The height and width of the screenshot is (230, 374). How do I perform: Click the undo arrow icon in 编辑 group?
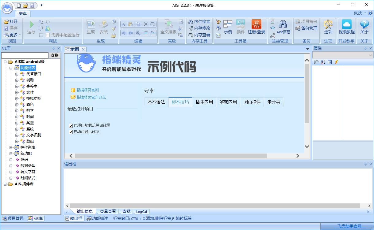(x=123, y=33)
